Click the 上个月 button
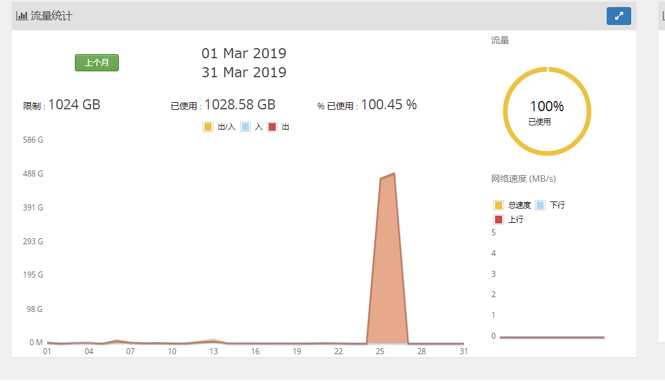Screen dimensions: 665x391 coord(96,62)
